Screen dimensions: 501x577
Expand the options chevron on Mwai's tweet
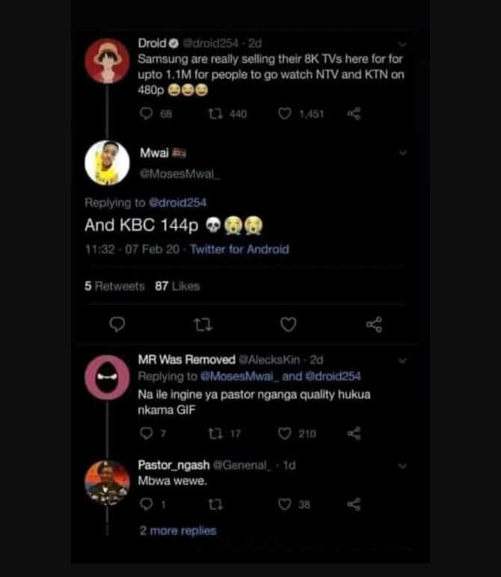[x=403, y=153]
